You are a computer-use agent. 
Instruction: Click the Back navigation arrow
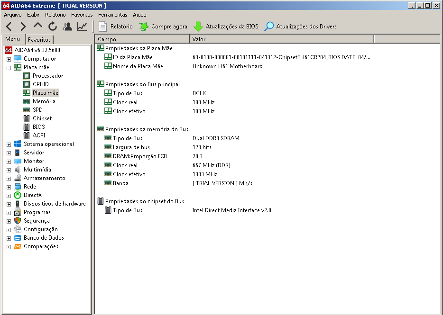(9, 27)
